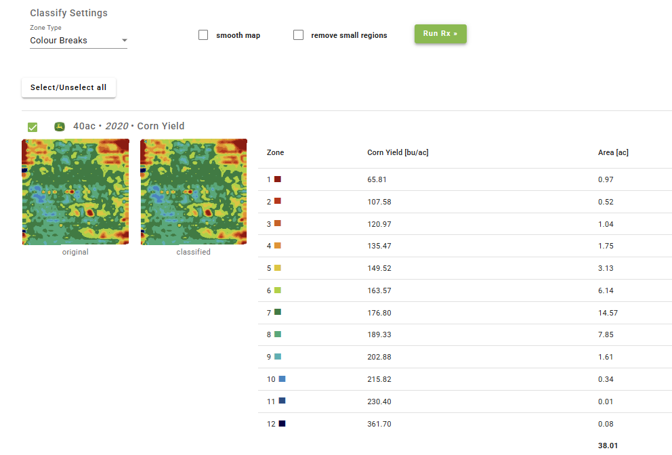Screen dimensions: 672x455
Task: Click the Run Rx button
Action: pyautogui.click(x=440, y=33)
